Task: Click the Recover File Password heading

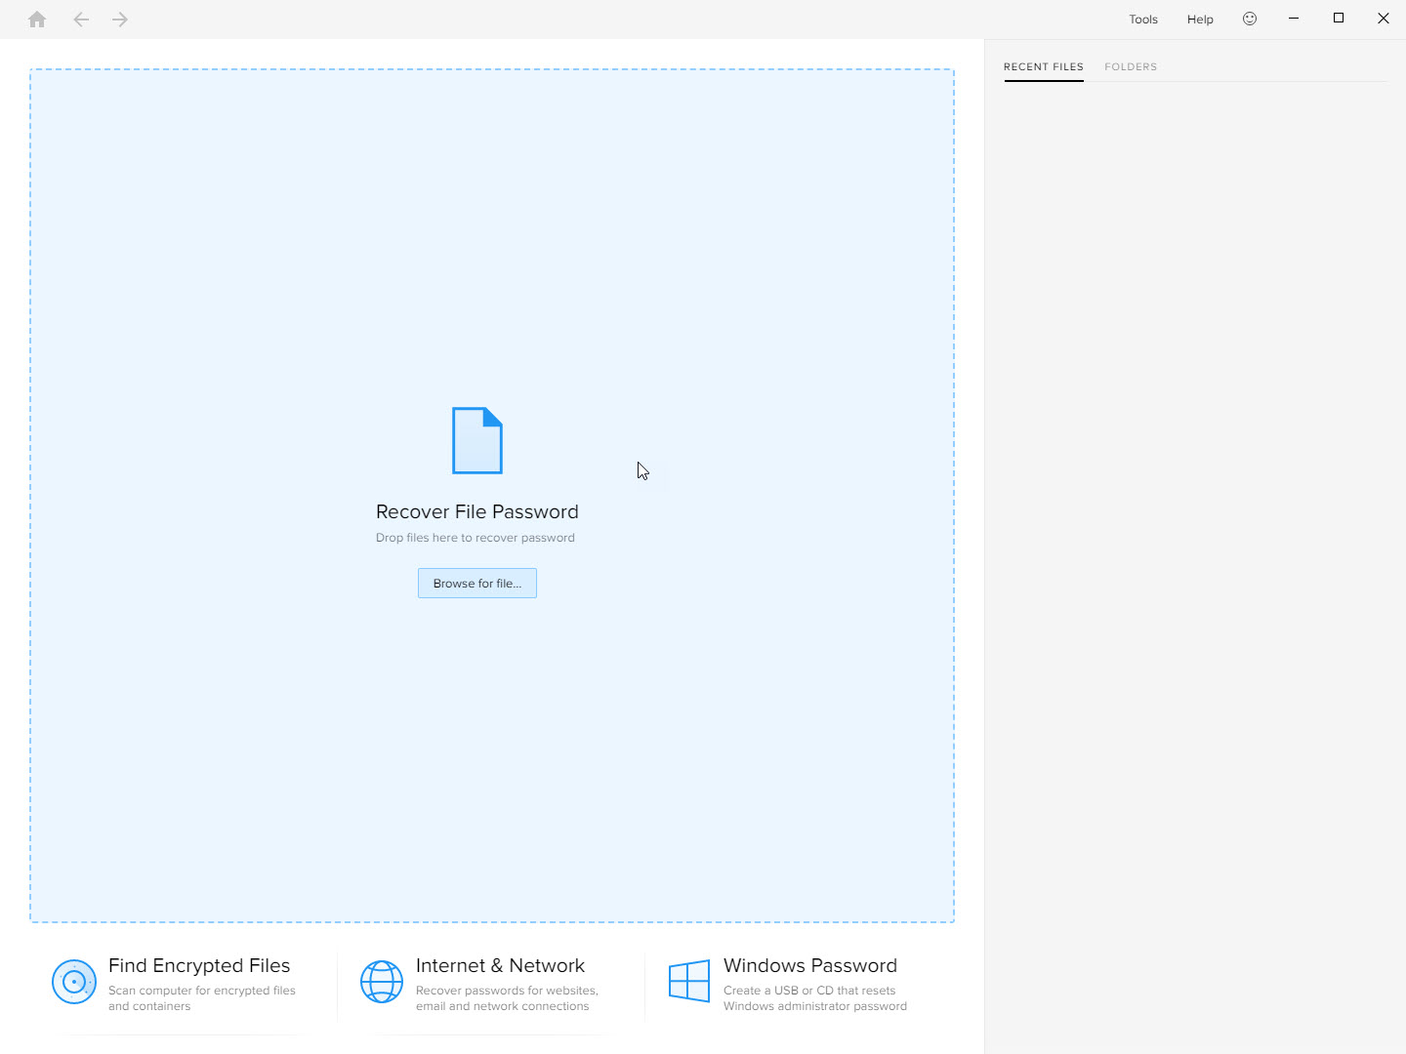Action: click(476, 511)
